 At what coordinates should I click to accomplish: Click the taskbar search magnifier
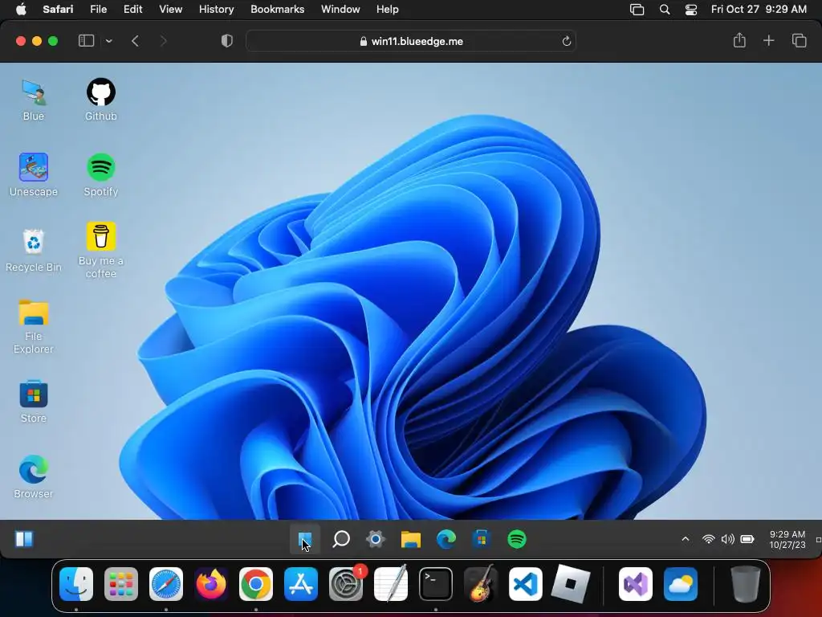pyautogui.click(x=340, y=539)
